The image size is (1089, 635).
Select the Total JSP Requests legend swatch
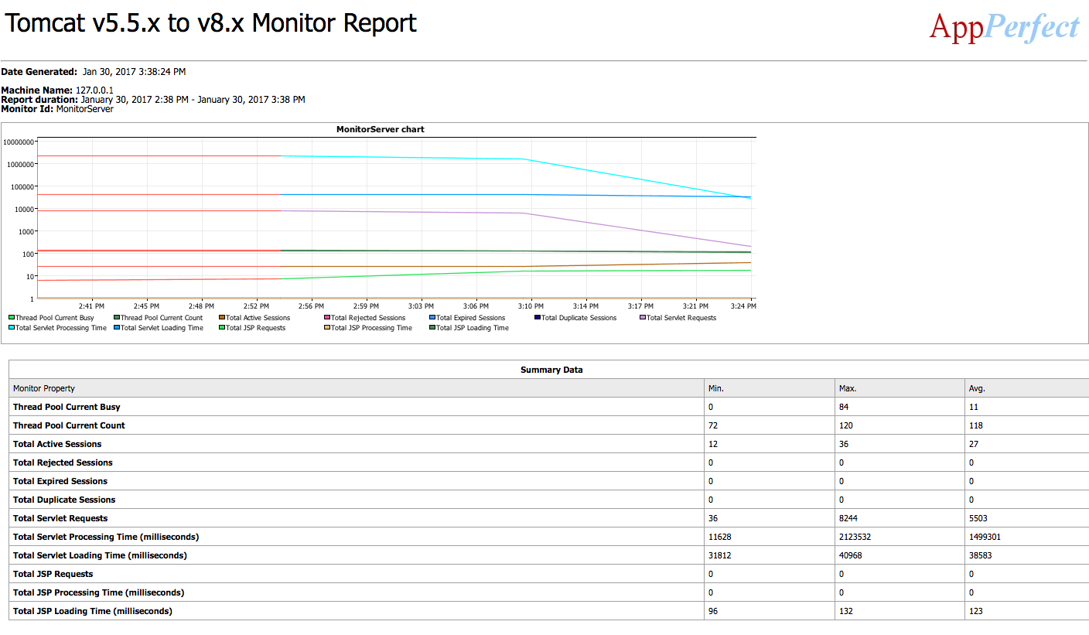(x=222, y=328)
